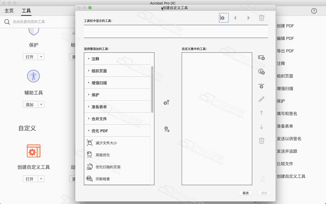Click the move tool down arrow icon
This screenshot has width=326, height=204.
[261, 127]
